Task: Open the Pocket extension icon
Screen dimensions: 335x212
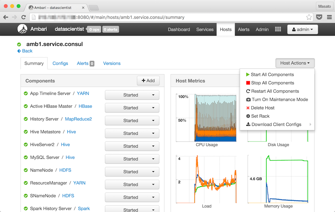Action: point(319,17)
